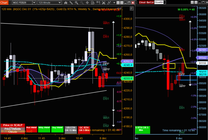The width and height of the screenshot is (208, 140).
Task: Click the 95000 price axis label
Action: 203,14
